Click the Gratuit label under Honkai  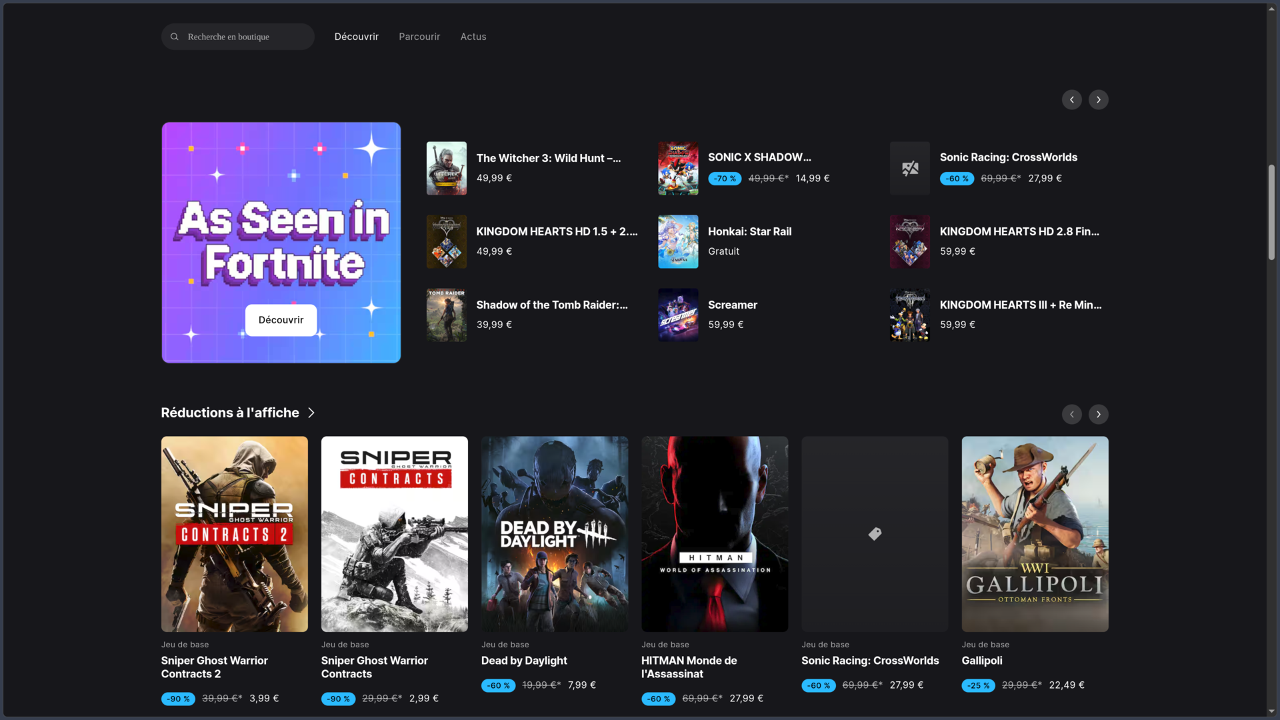[x=724, y=251]
